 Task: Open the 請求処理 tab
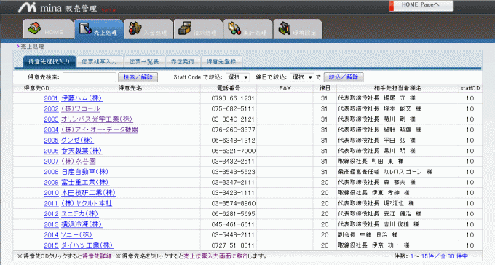pyautogui.click(x=198, y=29)
